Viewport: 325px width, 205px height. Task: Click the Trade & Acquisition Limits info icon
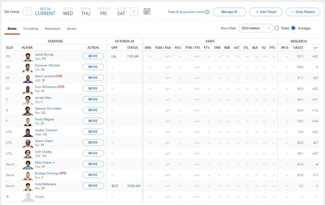coord(207,12)
